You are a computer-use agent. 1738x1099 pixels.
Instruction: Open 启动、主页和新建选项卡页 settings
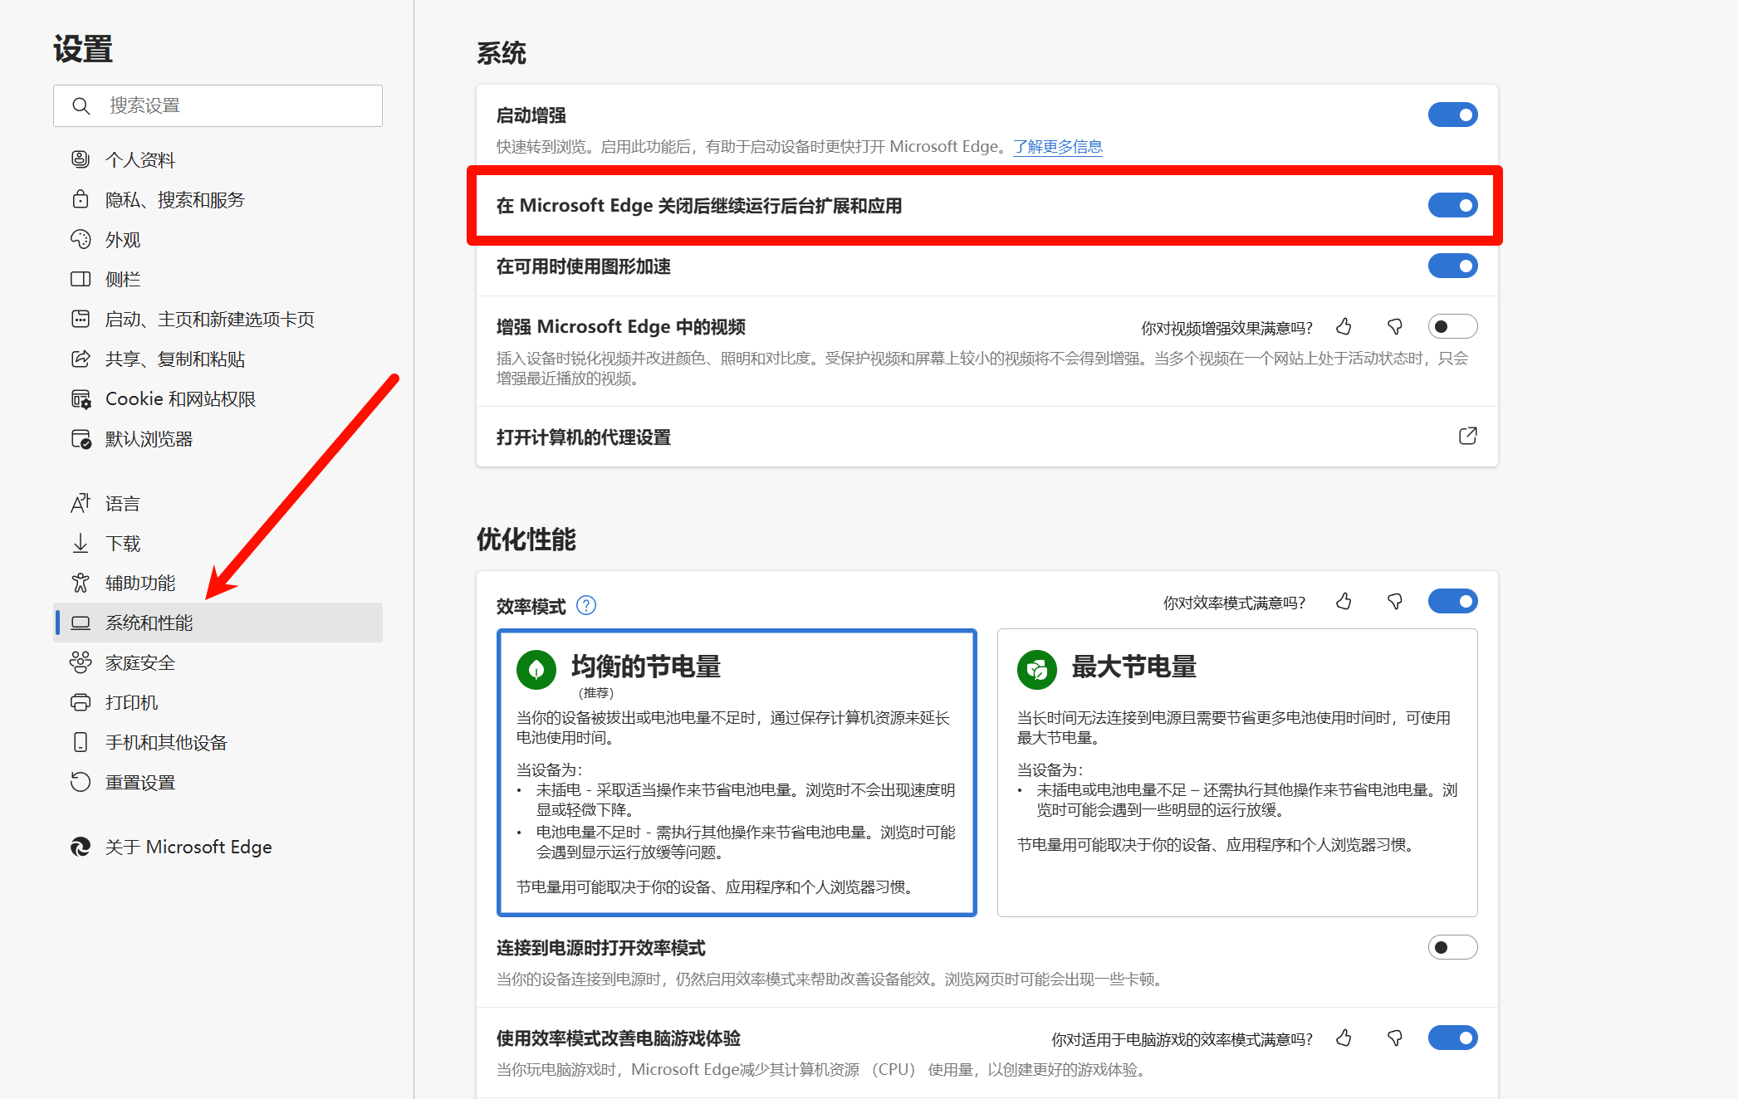click(x=218, y=319)
